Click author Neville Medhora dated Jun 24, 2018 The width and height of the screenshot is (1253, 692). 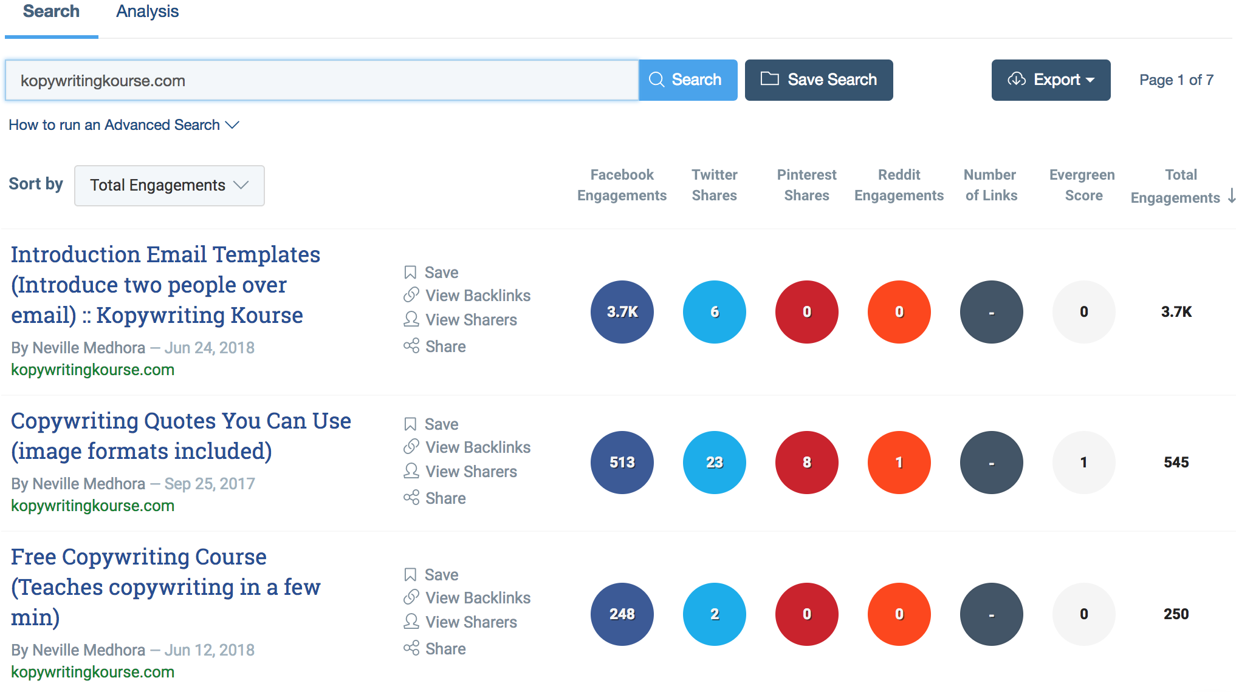[89, 348]
